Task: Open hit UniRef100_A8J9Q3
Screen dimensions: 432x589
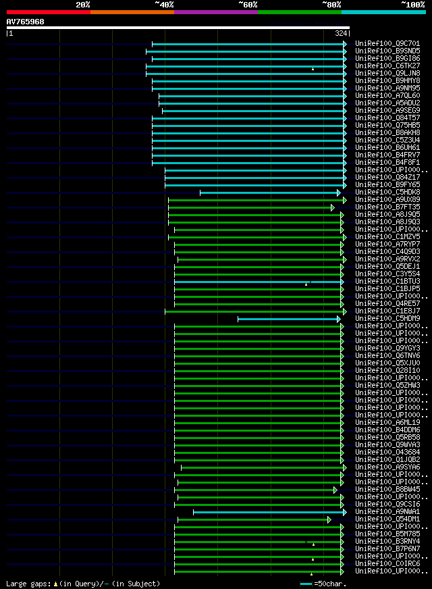Action: (x=387, y=222)
